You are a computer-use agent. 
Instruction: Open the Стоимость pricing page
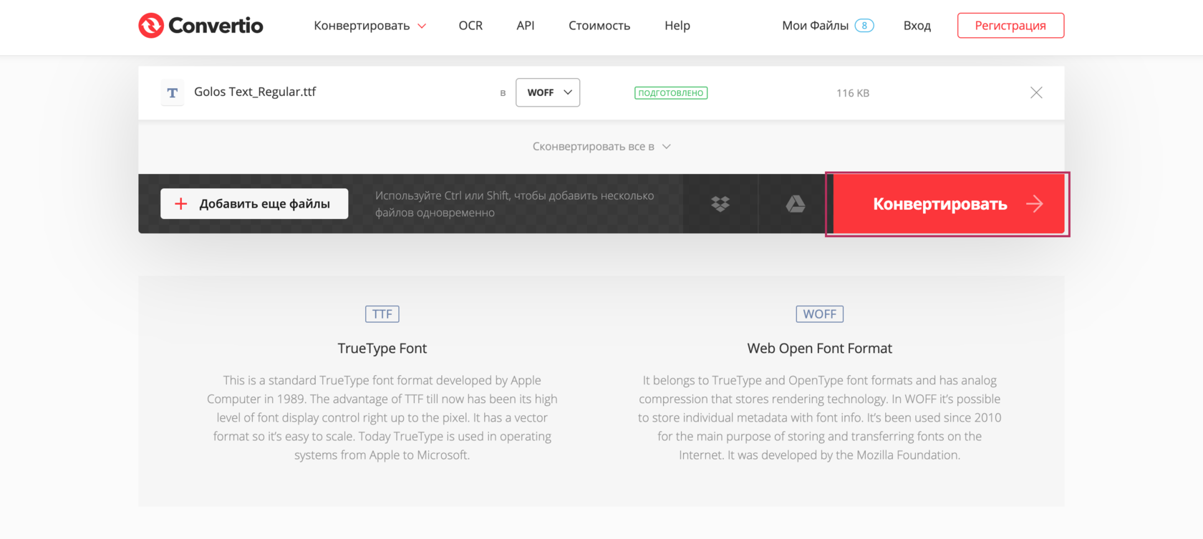pos(599,26)
